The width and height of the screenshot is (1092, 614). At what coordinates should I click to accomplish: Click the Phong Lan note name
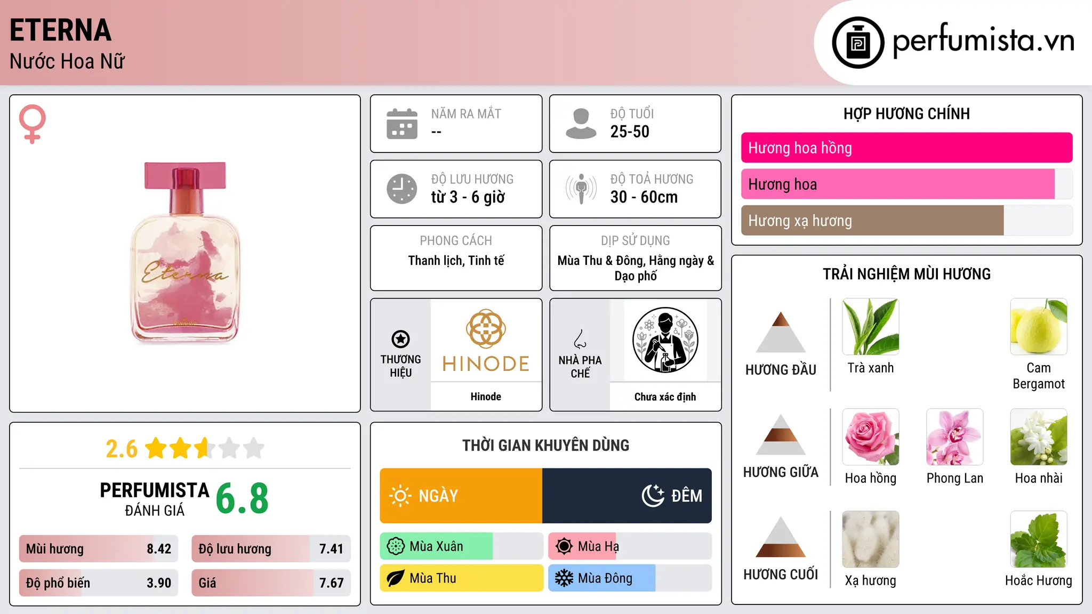pos(955,478)
